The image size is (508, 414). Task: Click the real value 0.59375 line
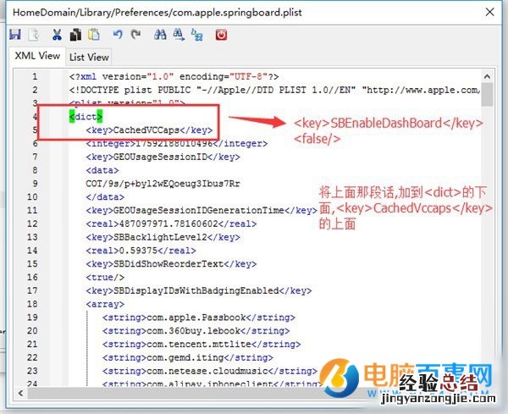point(141,251)
